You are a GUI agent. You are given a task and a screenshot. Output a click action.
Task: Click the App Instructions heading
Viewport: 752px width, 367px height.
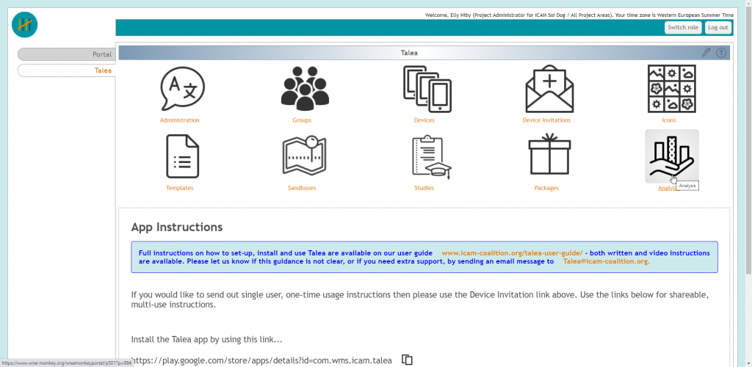click(176, 227)
